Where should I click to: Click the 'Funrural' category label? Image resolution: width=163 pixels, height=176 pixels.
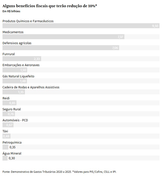click(9, 54)
